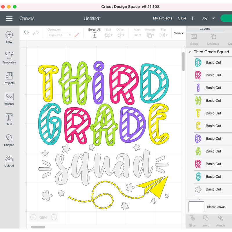Open the Shapes panel
This screenshot has width=232, height=232.
[9, 140]
